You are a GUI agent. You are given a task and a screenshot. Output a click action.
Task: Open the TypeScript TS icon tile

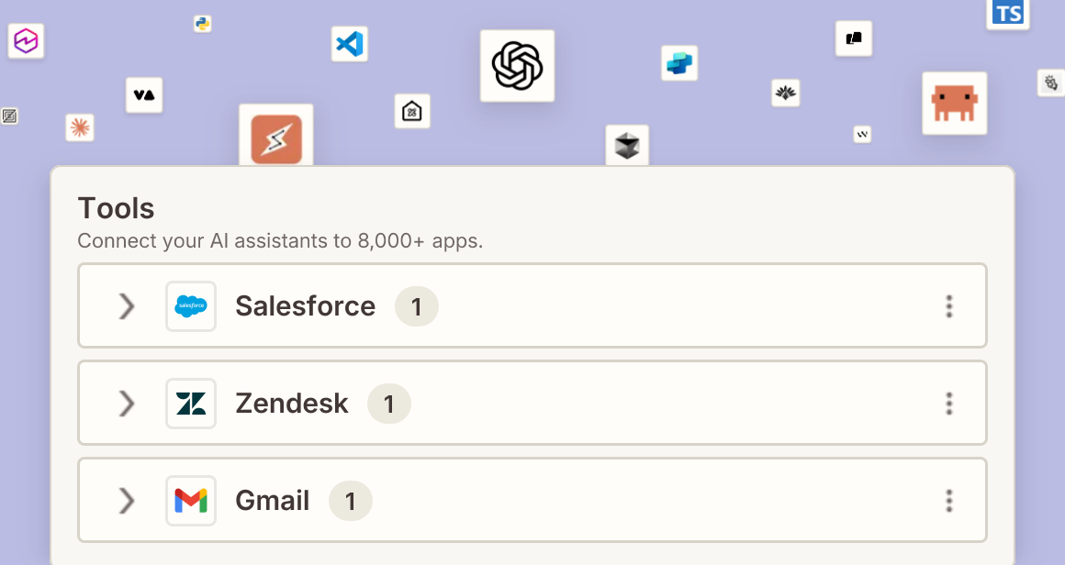[1008, 14]
